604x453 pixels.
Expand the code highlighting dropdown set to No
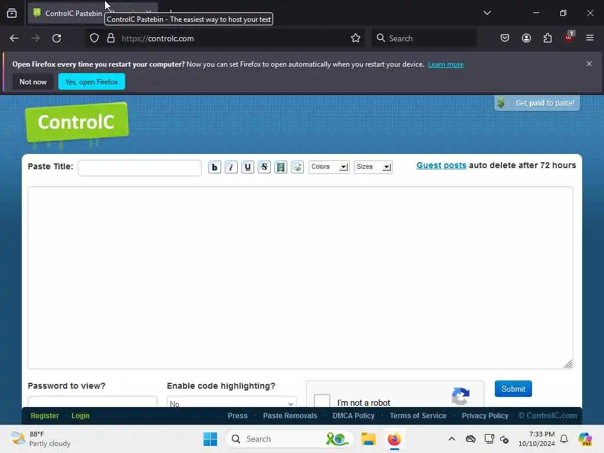[231, 402]
